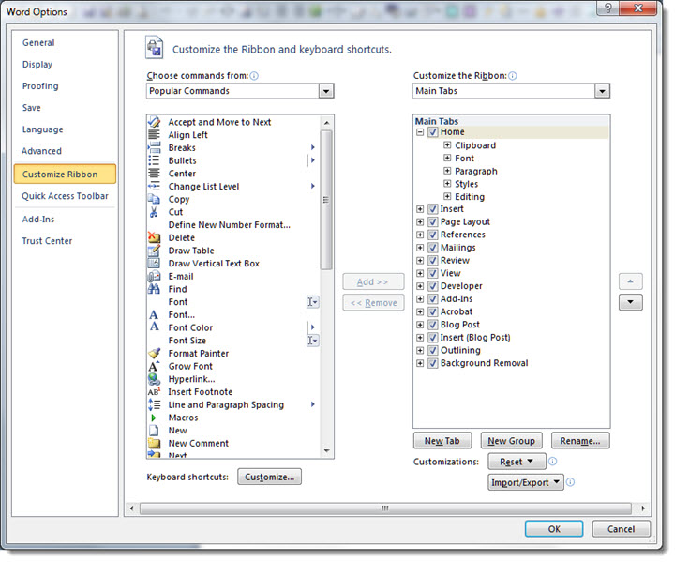Screen dimensions: 675x562
Task: Click the commands list scroll down arrow
Action: pos(327,450)
